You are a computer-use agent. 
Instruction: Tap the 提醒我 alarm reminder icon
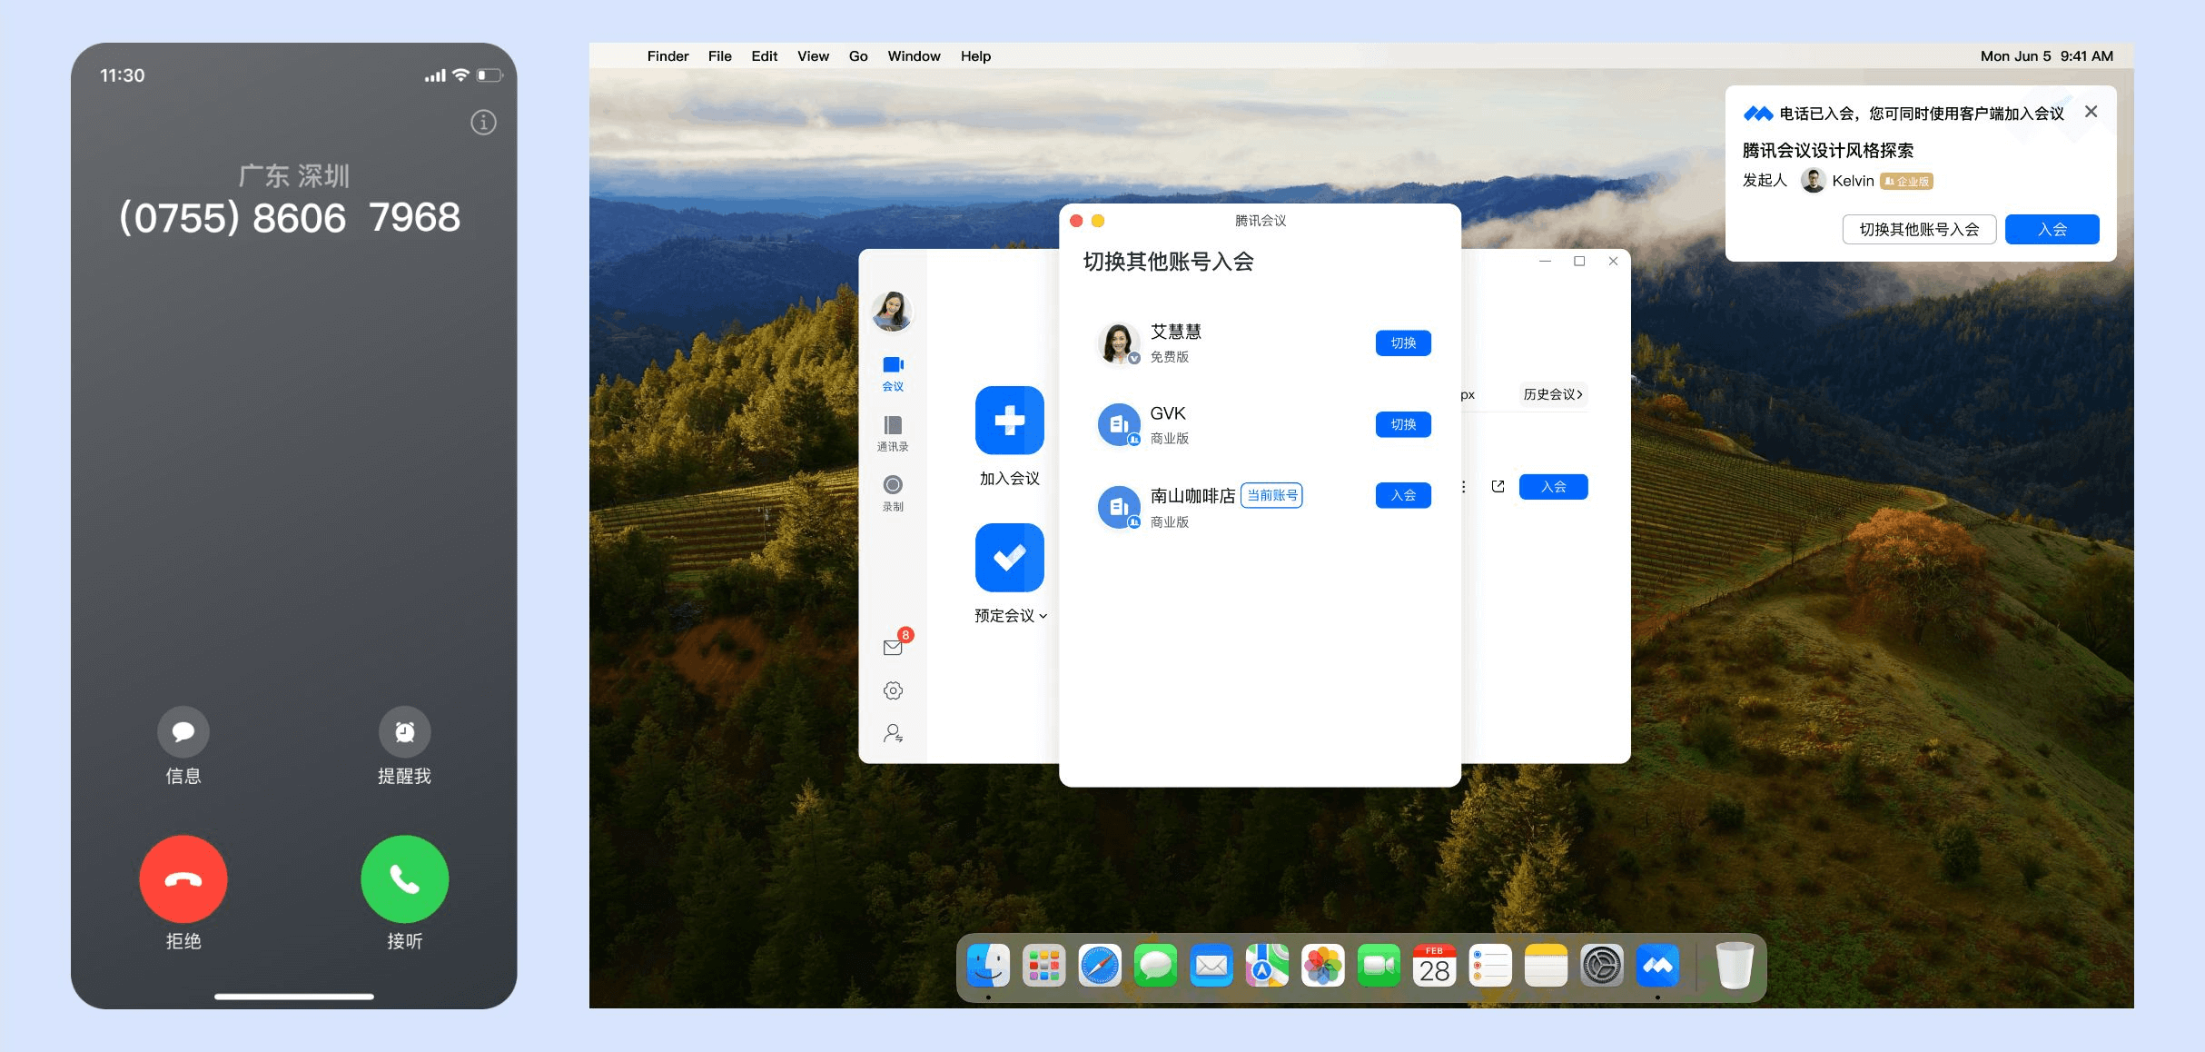[405, 731]
